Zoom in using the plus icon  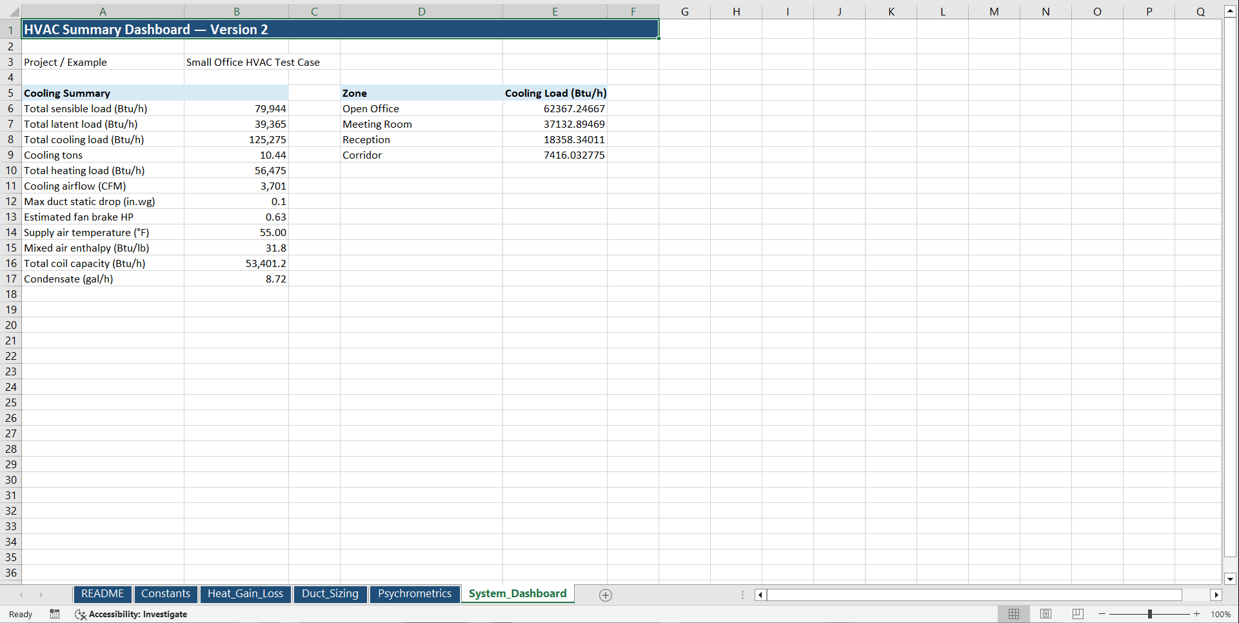click(x=1198, y=614)
